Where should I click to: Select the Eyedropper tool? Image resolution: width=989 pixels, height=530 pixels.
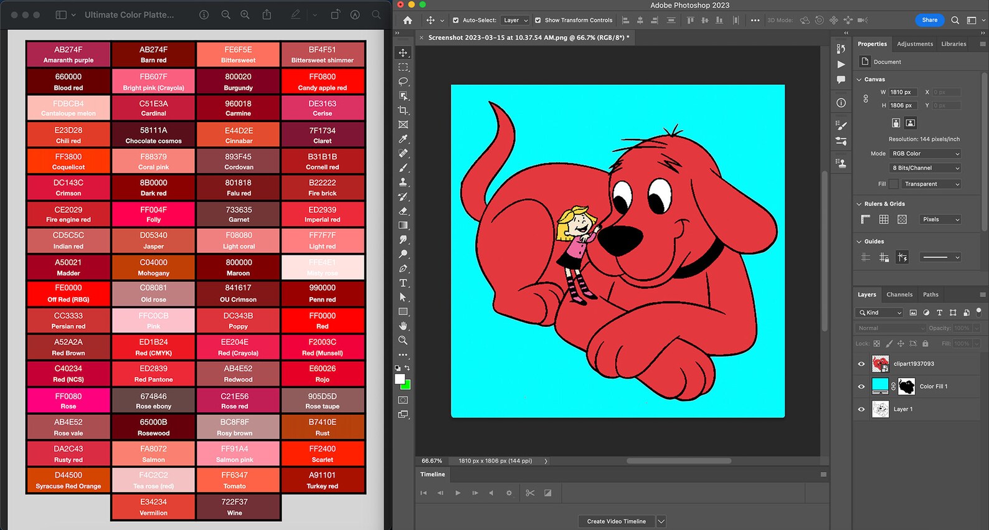coord(403,139)
